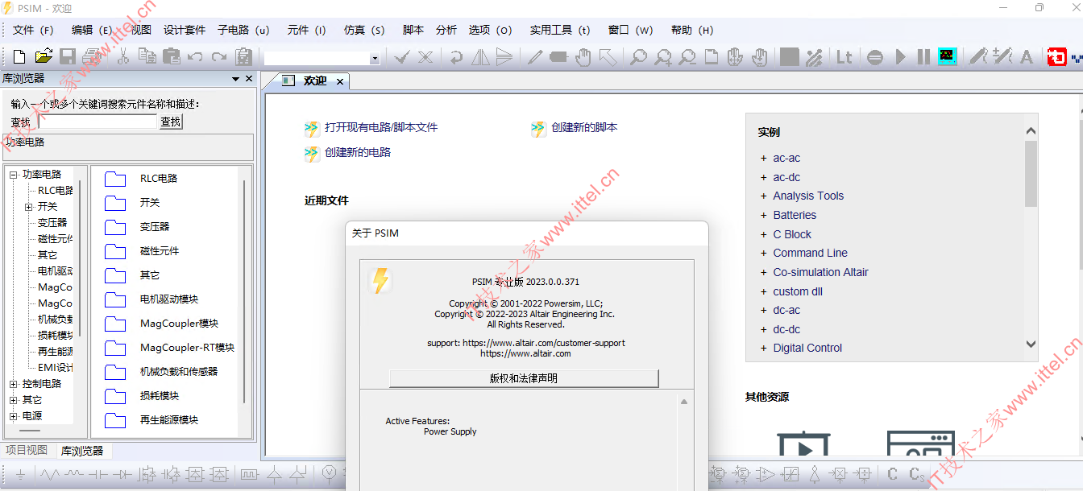Click the Zoom out magnifier icon
The width and height of the screenshot is (1083, 491).
687,57
